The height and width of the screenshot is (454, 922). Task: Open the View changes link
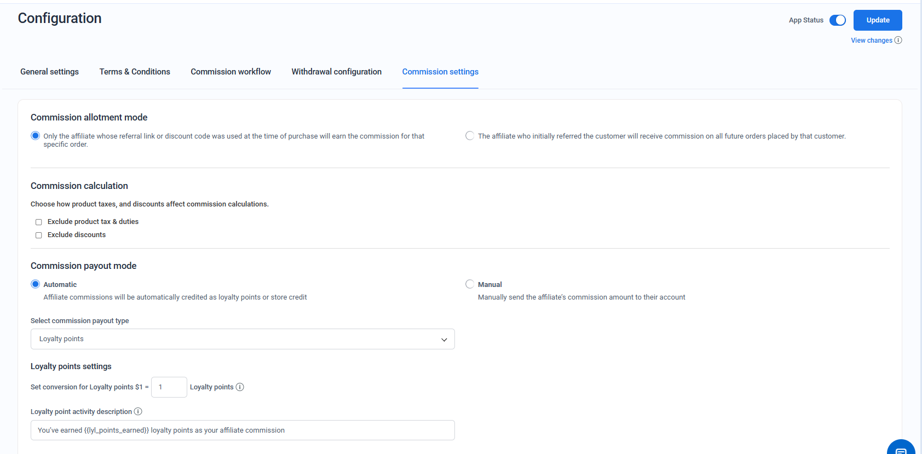pyautogui.click(x=871, y=41)
